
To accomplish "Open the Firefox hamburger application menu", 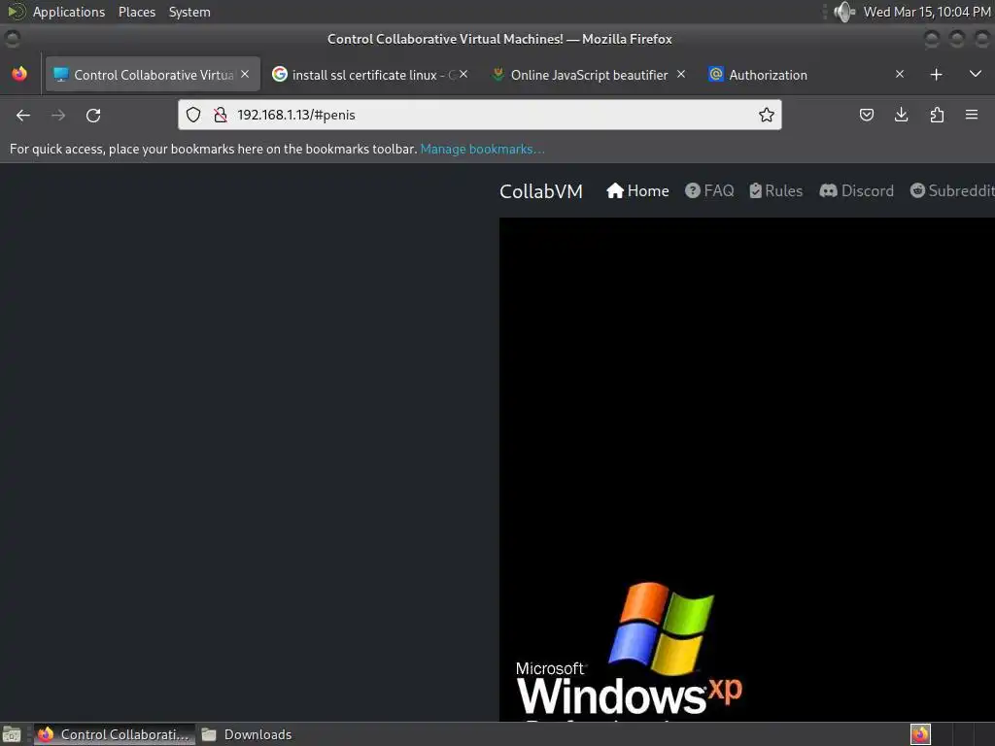I will pos(972,115).
